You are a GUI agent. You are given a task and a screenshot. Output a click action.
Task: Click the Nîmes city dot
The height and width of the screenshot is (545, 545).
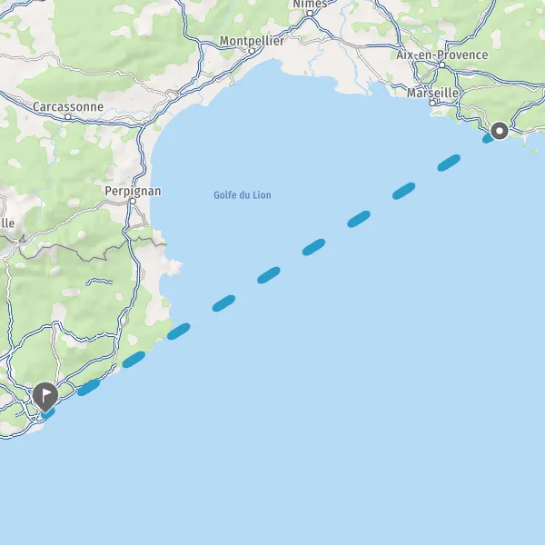(x=310, y=14)
